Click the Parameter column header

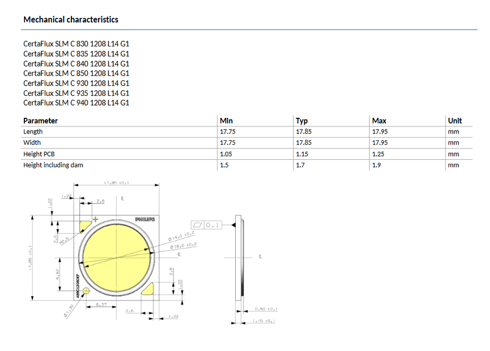40,121
